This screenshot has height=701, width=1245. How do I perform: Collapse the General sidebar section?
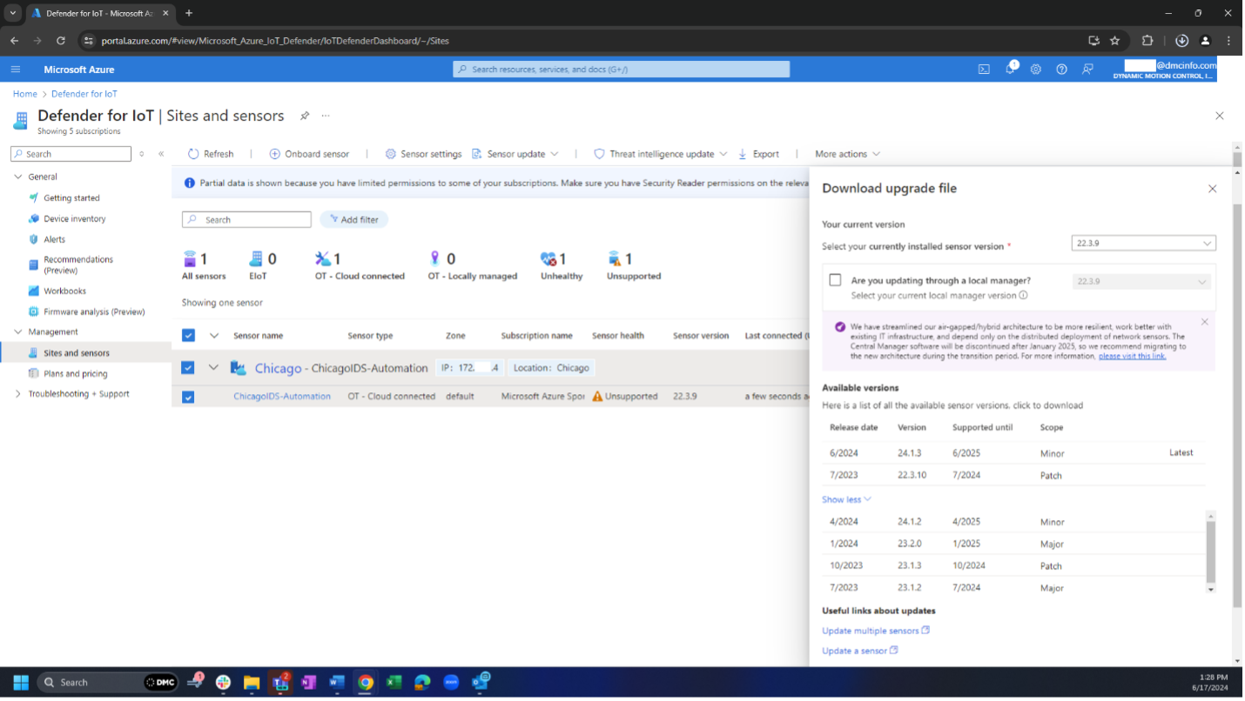point(18,177)
